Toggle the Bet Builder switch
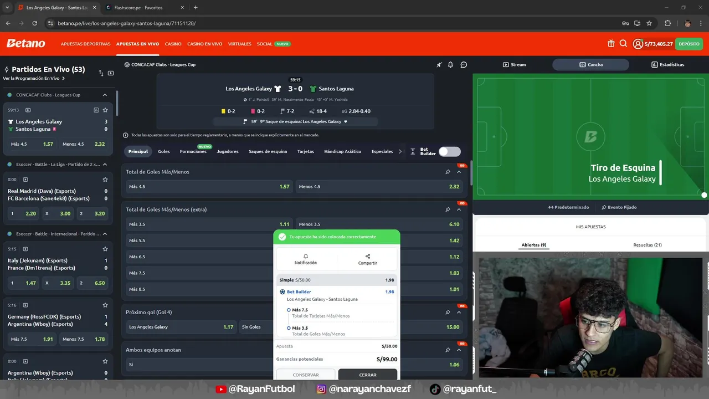This screenshot has height=399, width=709. 449,151
